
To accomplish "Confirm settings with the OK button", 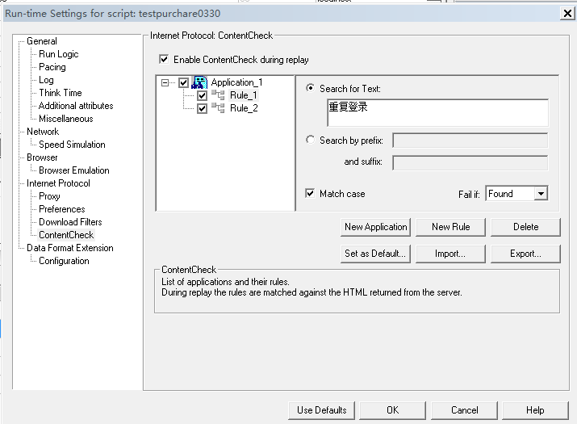I will tap(393, 410).
